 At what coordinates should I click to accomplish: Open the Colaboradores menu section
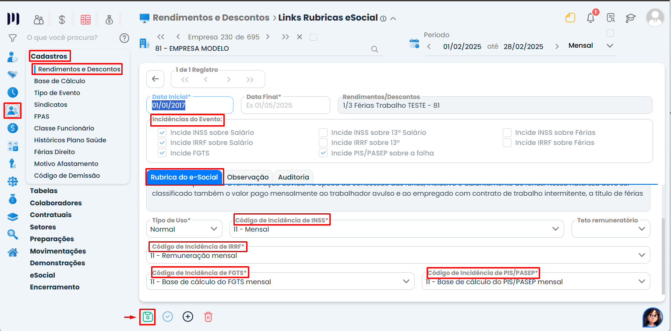pyautogui.click(x=56, y=203)
